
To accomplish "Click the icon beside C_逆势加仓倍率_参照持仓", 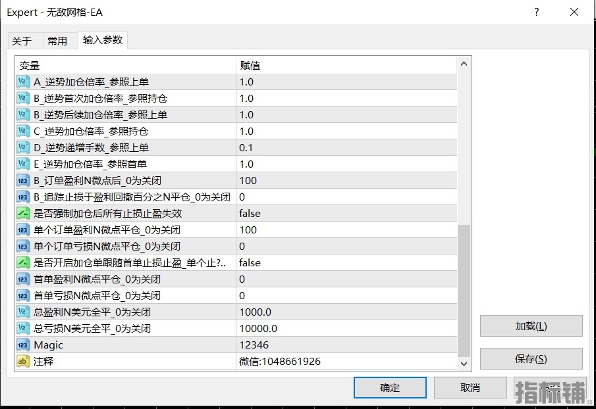I will [23, 132].
